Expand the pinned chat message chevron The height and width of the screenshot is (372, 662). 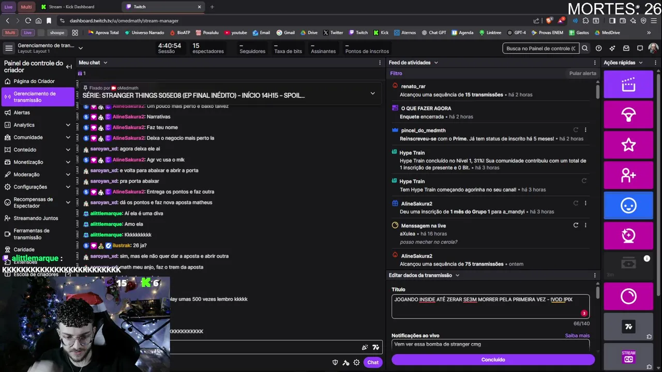[x=372, y=94]
